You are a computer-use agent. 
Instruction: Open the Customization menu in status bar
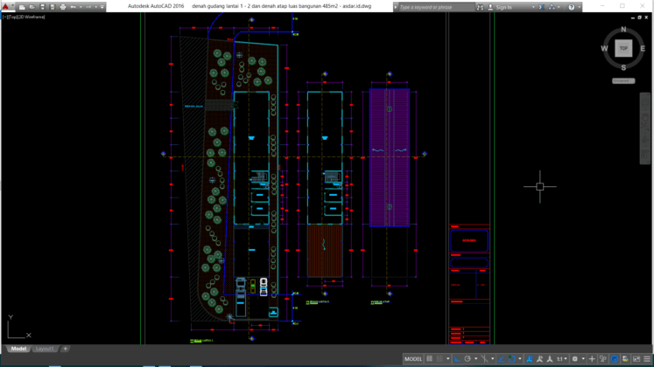pos(647,359)
